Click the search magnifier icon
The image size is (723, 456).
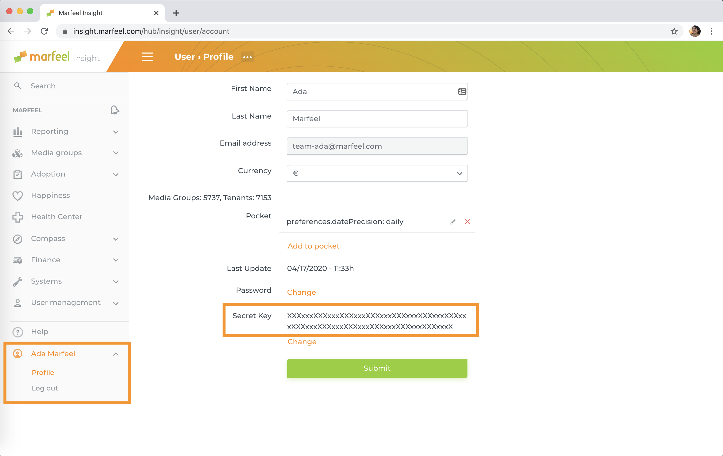click(17, 86)
